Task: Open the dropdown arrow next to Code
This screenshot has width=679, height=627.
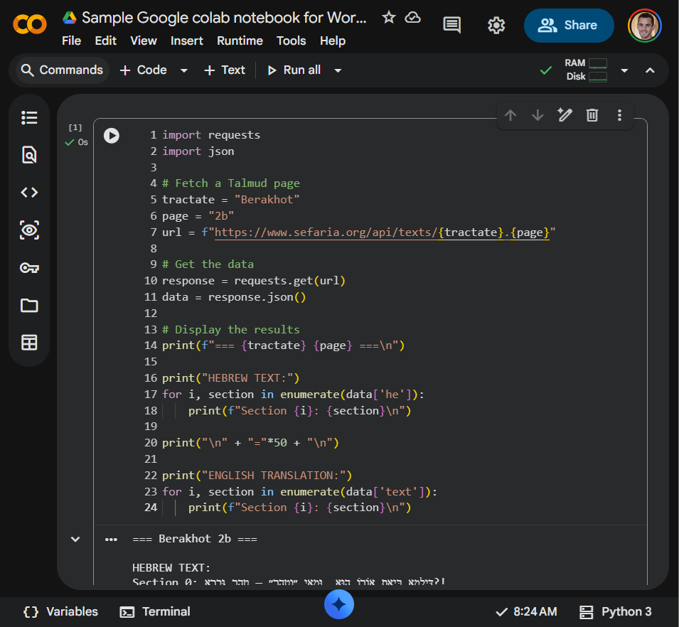Action: (184, 70)
